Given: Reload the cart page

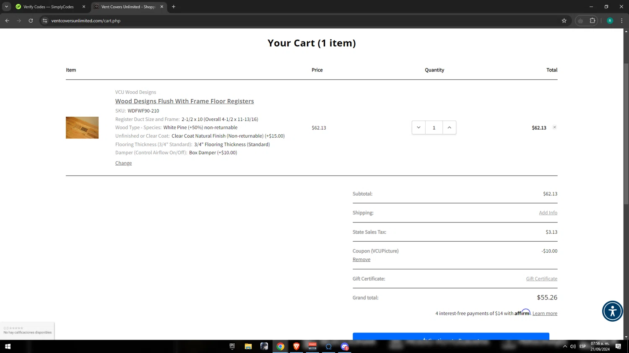Looking at the screenshot, I should (x=31, y=20).
